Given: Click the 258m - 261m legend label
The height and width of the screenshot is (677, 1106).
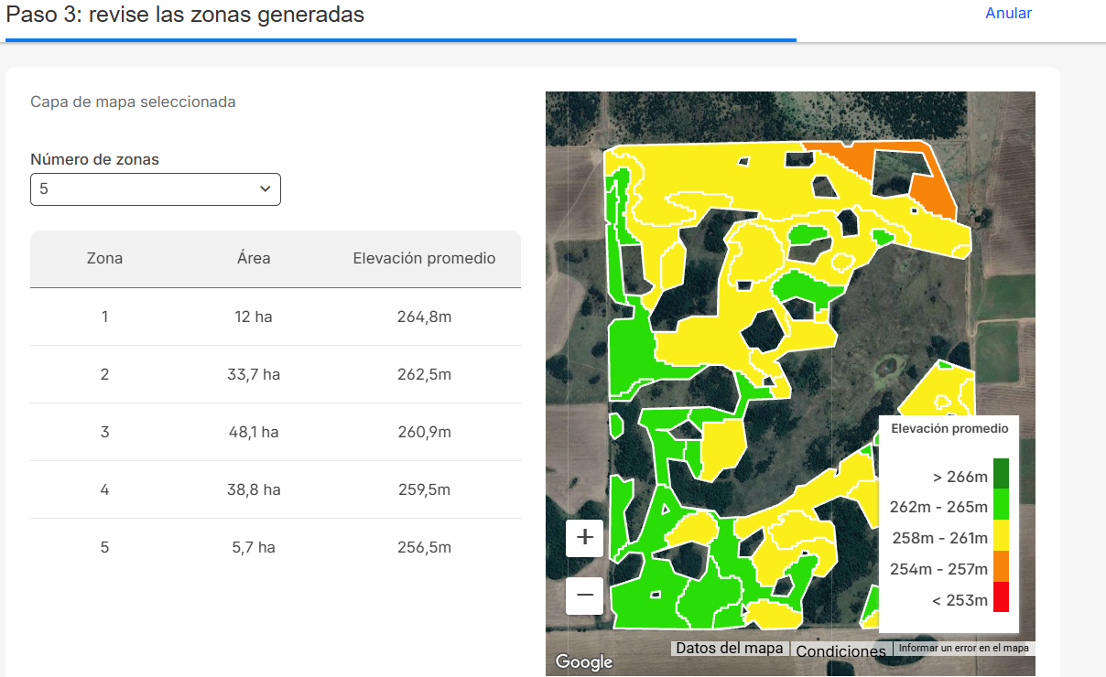Looking at the screenshot, I should point(938,539).
